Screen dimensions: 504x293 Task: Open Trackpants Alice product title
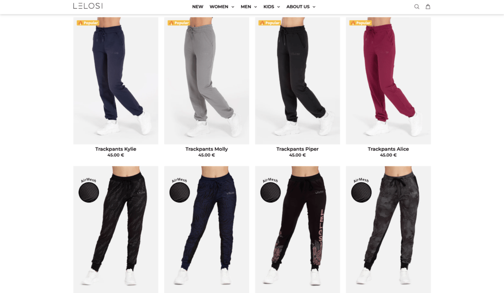point(388,149)
